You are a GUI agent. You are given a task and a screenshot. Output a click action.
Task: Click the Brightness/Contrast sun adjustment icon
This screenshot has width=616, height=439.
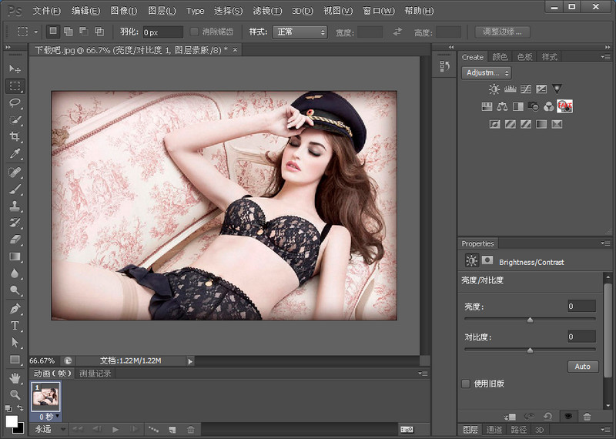(x=494, y=89)
